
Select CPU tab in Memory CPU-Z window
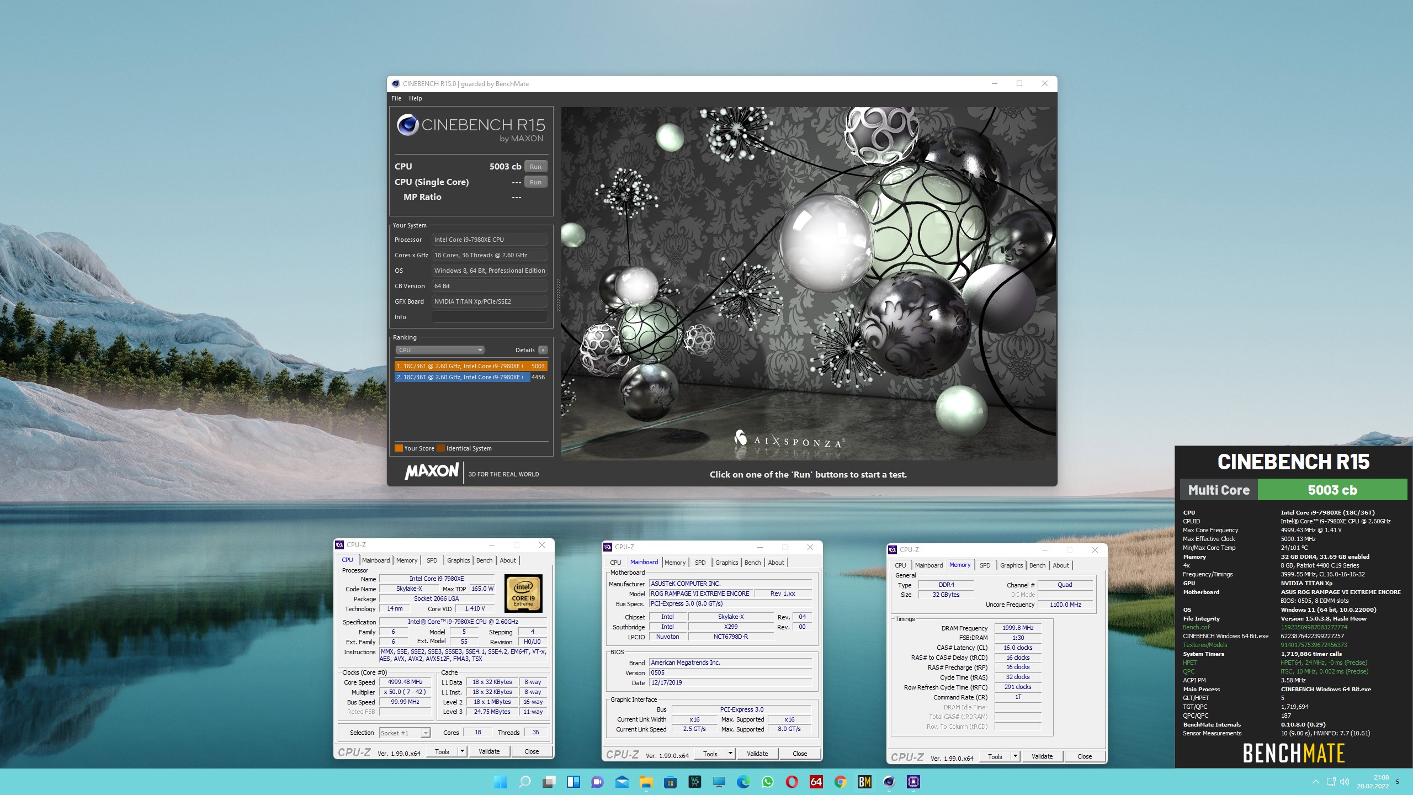click(x=900, y=565)
